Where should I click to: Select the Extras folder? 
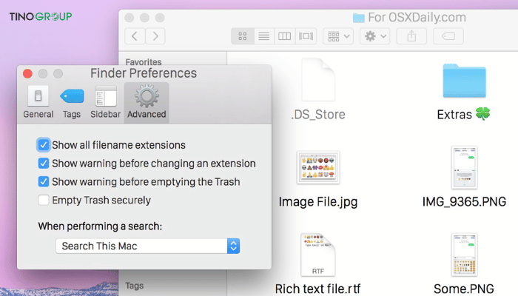click(x=463, y=82)
